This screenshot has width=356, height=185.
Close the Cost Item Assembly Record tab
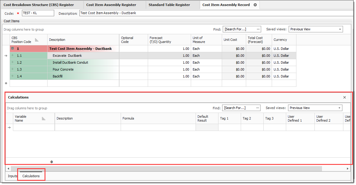pos(255,5)
